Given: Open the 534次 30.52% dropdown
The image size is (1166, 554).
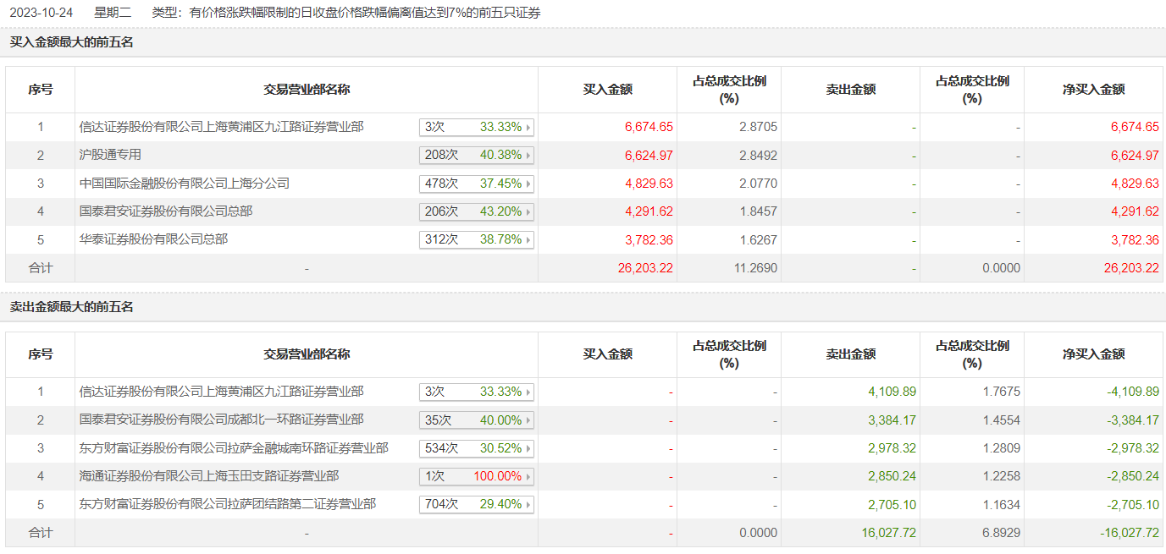Looking at the screenshot, I should coord(477,448).
